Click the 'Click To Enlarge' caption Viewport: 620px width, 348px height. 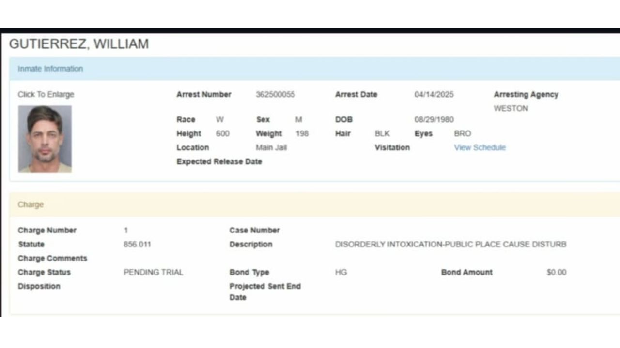point(46,94)
